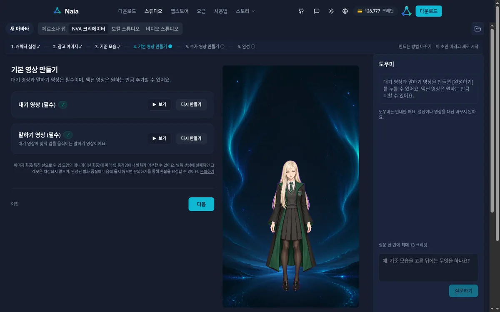Go to step 5. 추가 영상 만들기
This screenshot has width=500, height=312.
[205, 47]
